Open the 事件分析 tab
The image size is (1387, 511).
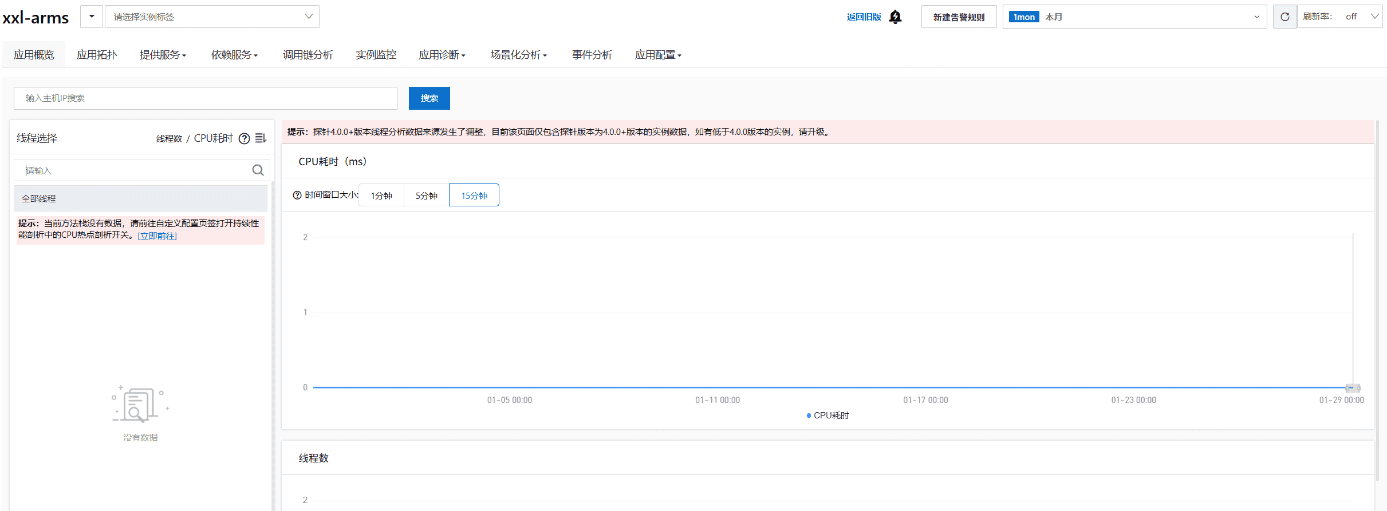pos(592,55)
